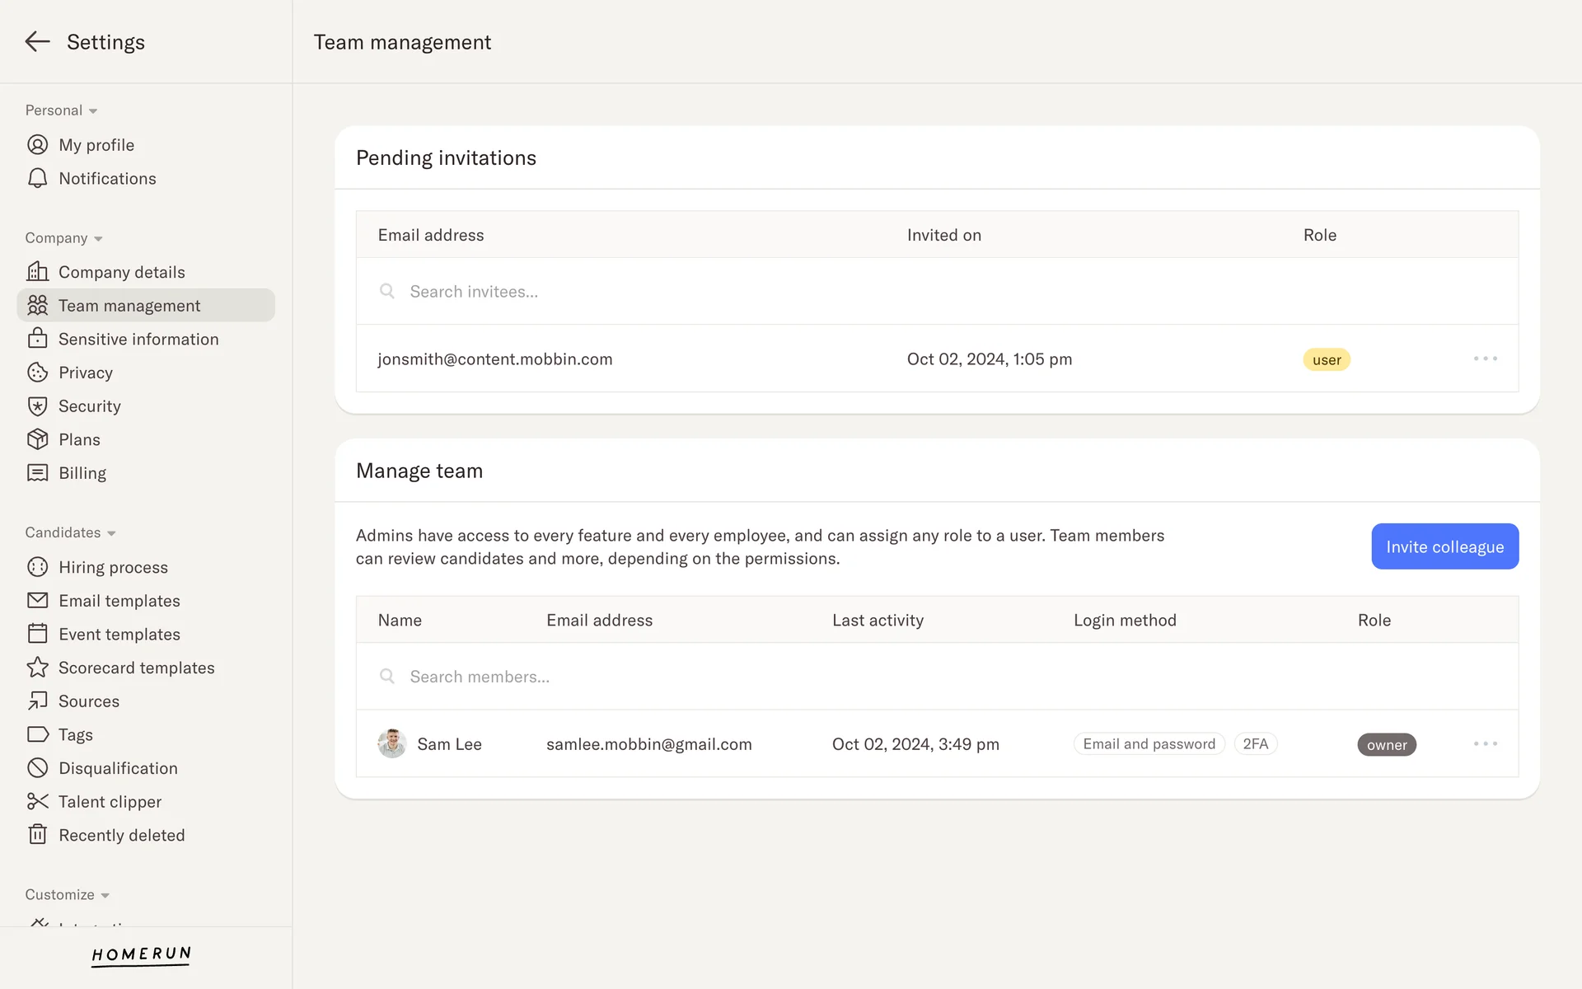Click the back arrow next to Settings

tap(37, 42)
